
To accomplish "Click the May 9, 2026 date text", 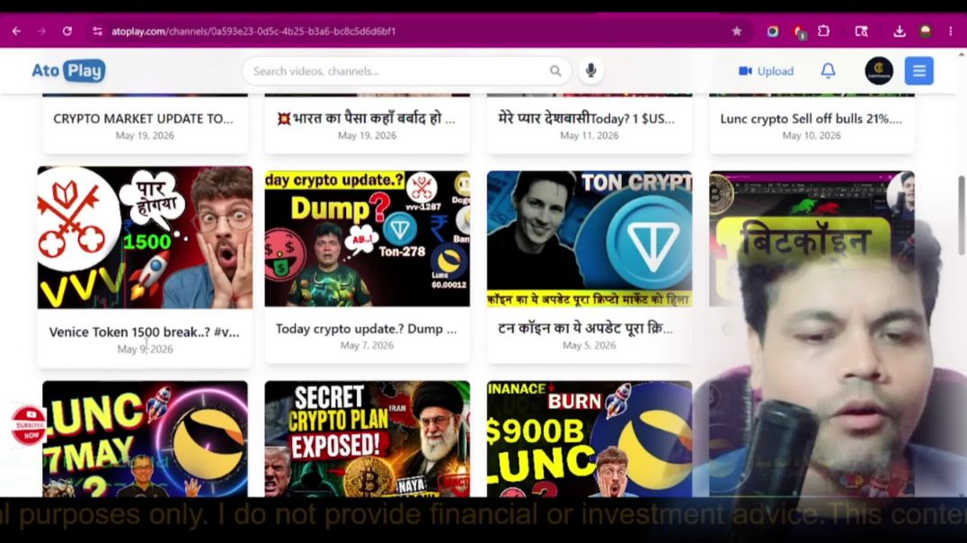I will pyautogui.click(x=145, y=349).
